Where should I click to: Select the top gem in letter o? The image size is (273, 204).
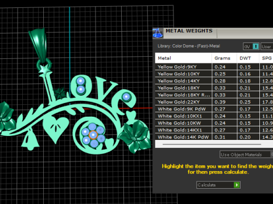(81, 81)
